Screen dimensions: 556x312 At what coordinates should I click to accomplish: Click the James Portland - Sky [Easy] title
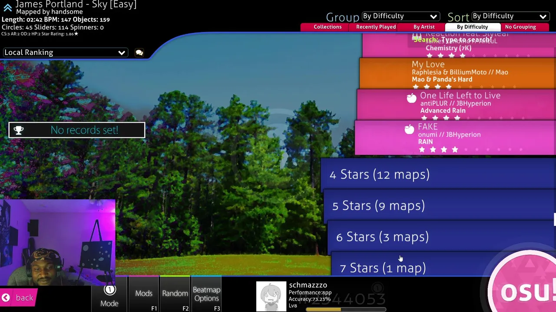[x=76, y=4]
